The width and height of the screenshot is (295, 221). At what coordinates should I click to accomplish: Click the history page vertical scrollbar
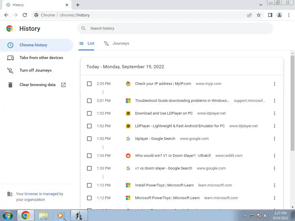click(292, 103)
